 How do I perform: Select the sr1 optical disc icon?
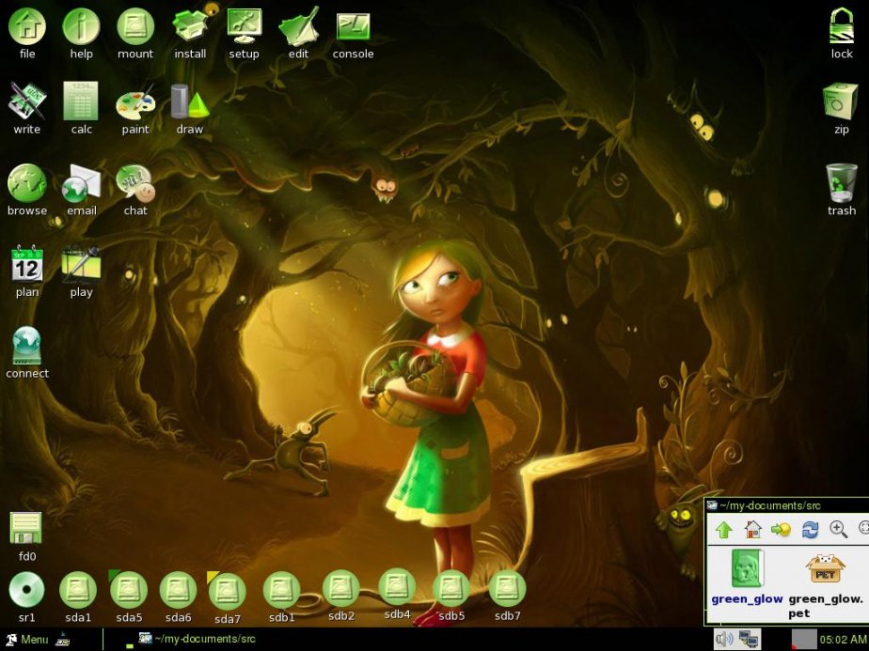pos(26,590)
